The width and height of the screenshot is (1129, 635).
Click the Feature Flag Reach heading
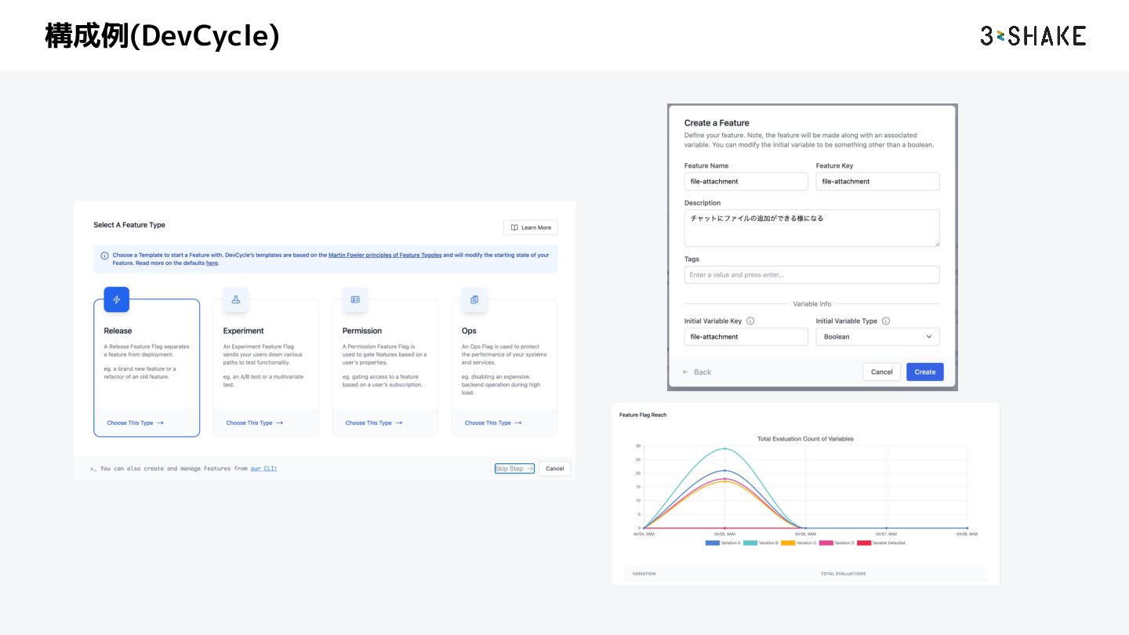pos(643,415)
